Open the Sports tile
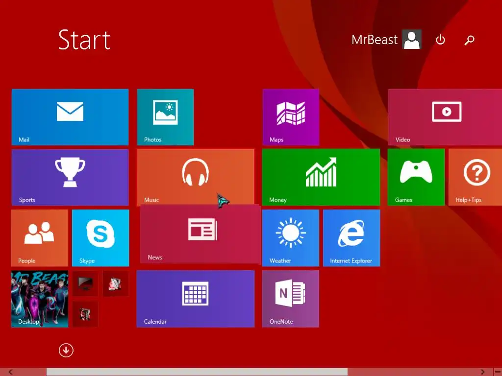 (x=70, y=177)
